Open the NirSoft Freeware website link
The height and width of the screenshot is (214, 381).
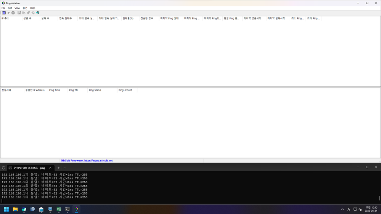click(x=87, y=161)
